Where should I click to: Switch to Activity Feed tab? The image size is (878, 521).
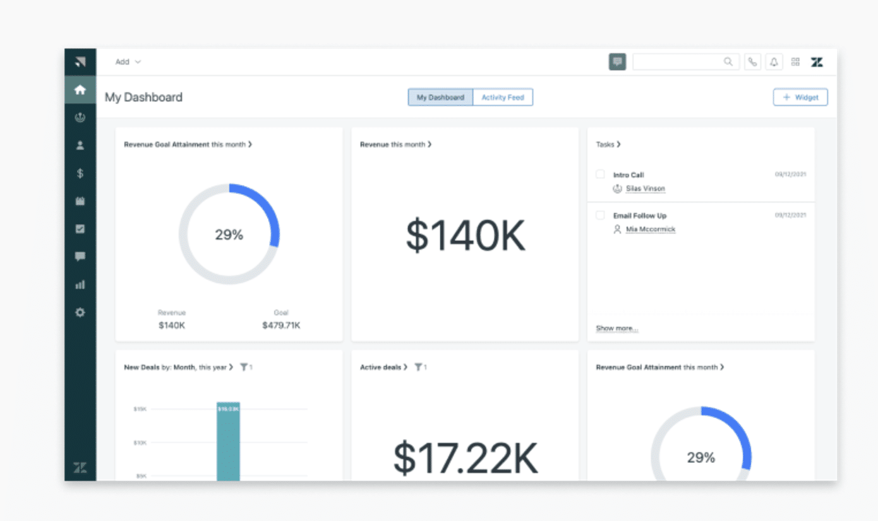click(503, 97)
